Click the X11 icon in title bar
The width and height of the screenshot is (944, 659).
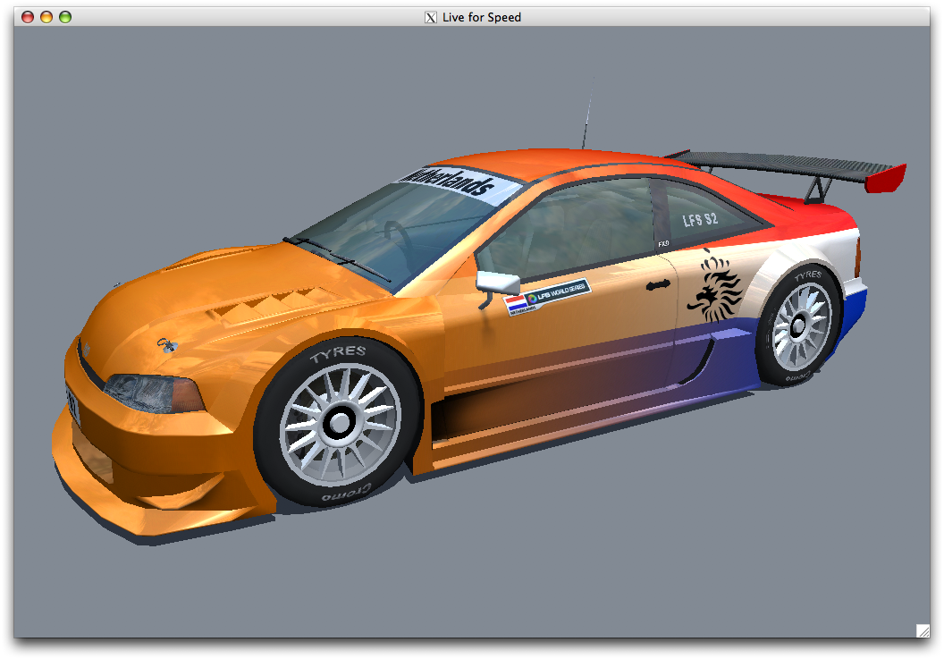coord(431,18)
